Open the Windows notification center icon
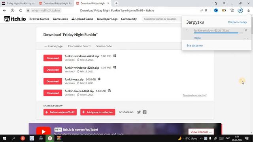The height and width of the screenshot is (142, 253). pyautogui.click(x=247, y=138)
